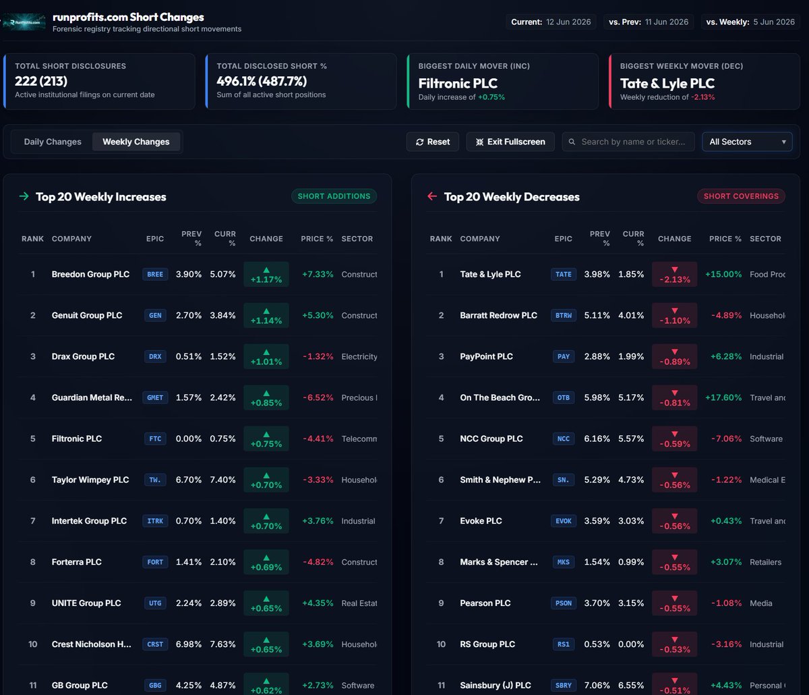
Task: Click the SN. ticker badge
Action: pyautogui.click(x=564, y=480)
